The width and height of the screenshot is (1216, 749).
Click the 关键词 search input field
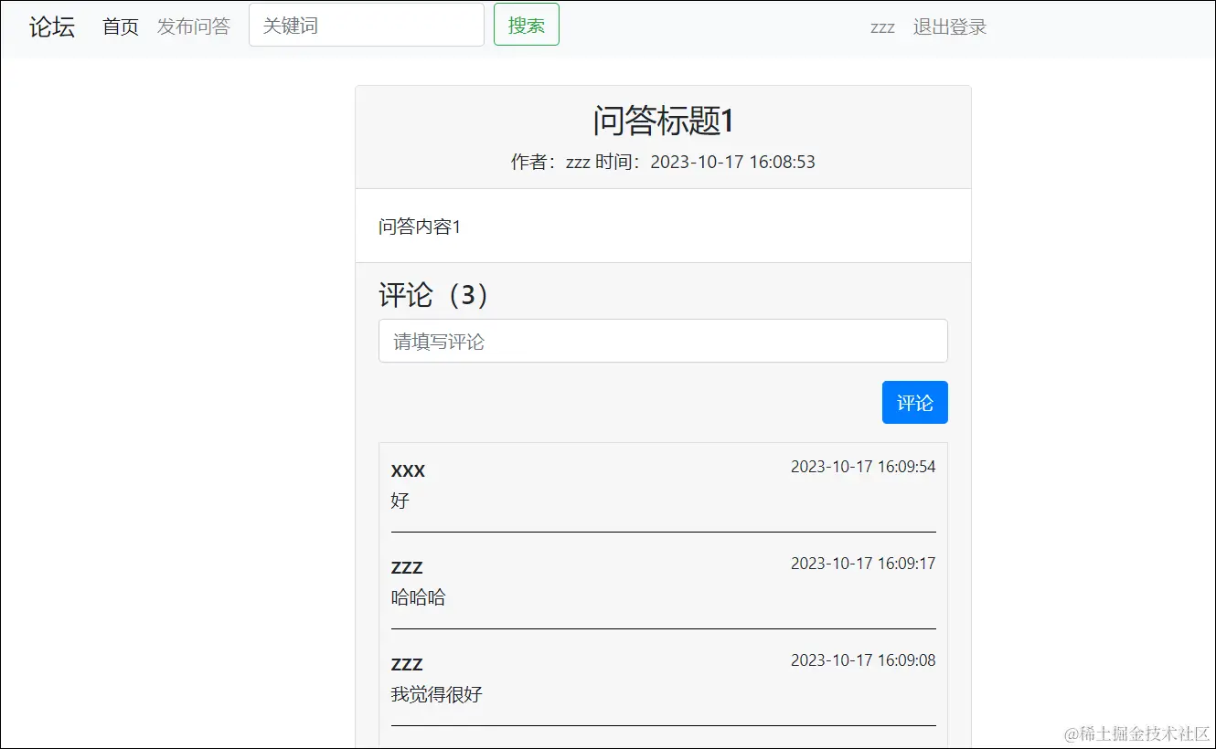(x=366, y=25)
